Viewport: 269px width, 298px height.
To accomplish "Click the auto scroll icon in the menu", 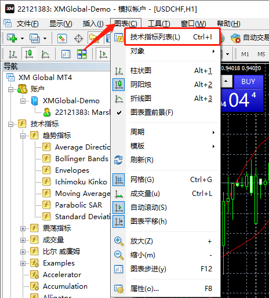I will tap(118, 208).
